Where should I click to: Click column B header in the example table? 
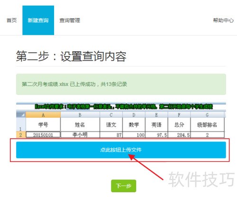[80, 115]
